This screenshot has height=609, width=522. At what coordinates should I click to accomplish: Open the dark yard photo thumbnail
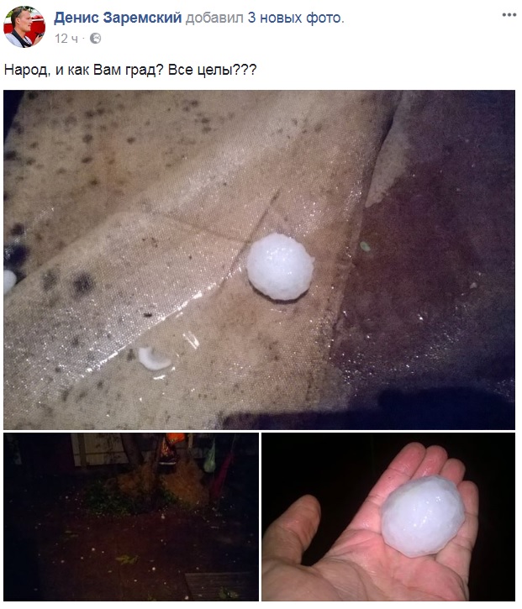click(131, 517)
